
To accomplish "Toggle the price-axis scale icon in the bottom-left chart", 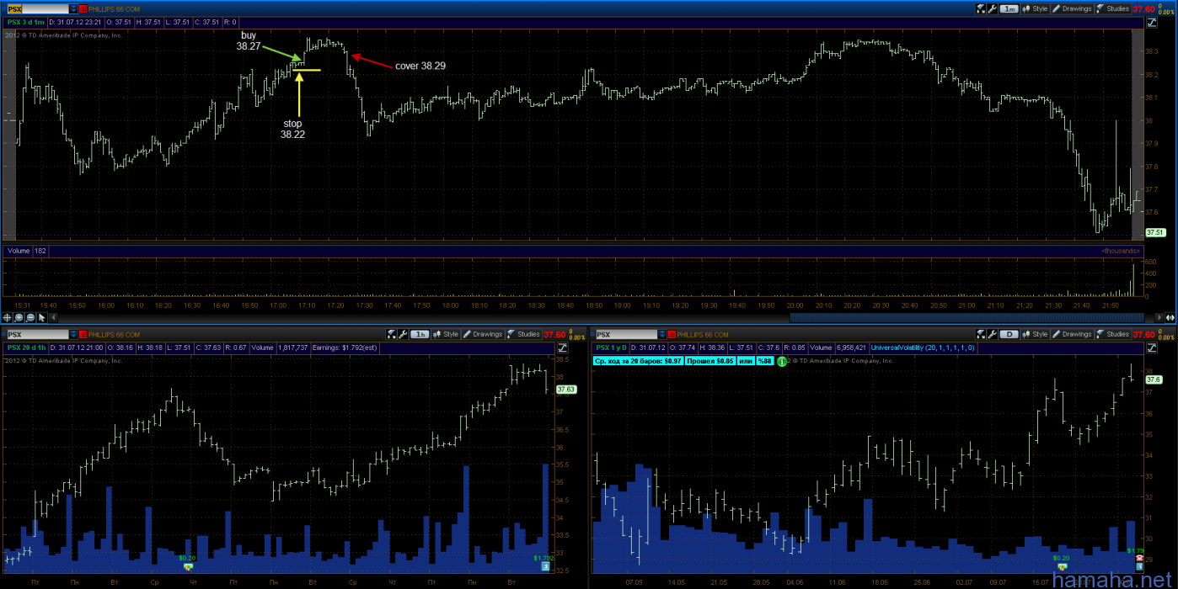I will [x=561, y=348].
